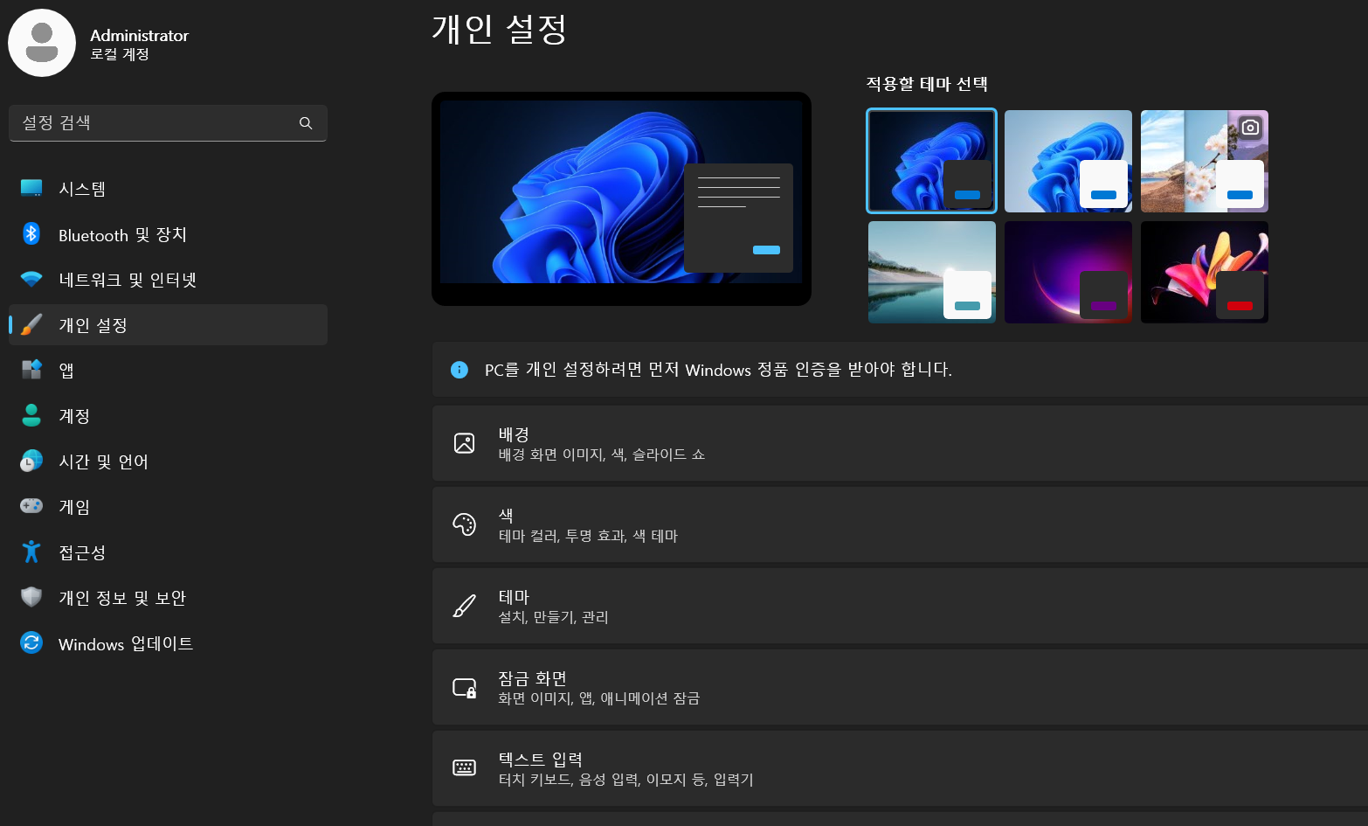Click the 배경 picture icon
The image size is (1368, 826).
tap(464, 443)
